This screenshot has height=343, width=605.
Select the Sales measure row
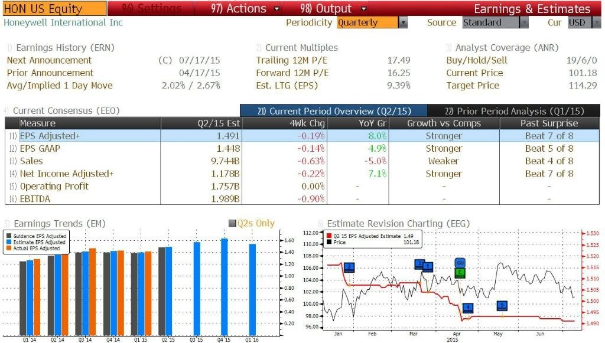(x=302, y=161)
